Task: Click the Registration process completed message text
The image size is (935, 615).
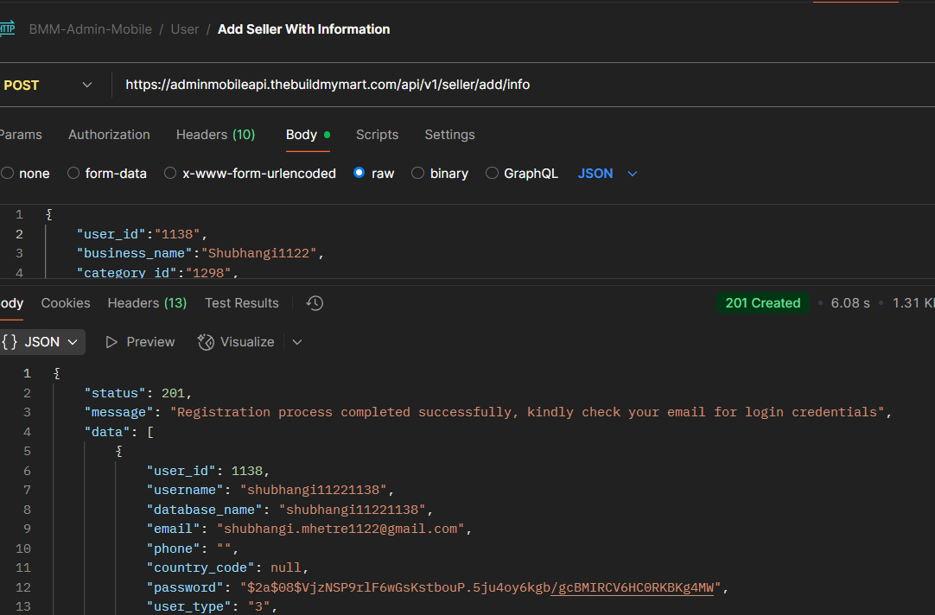Action: [527, 412]
